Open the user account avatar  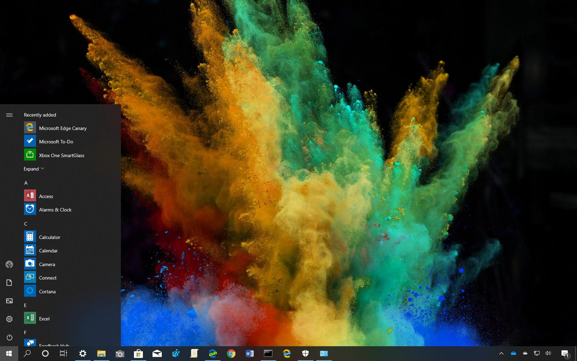tap(9, 264)
